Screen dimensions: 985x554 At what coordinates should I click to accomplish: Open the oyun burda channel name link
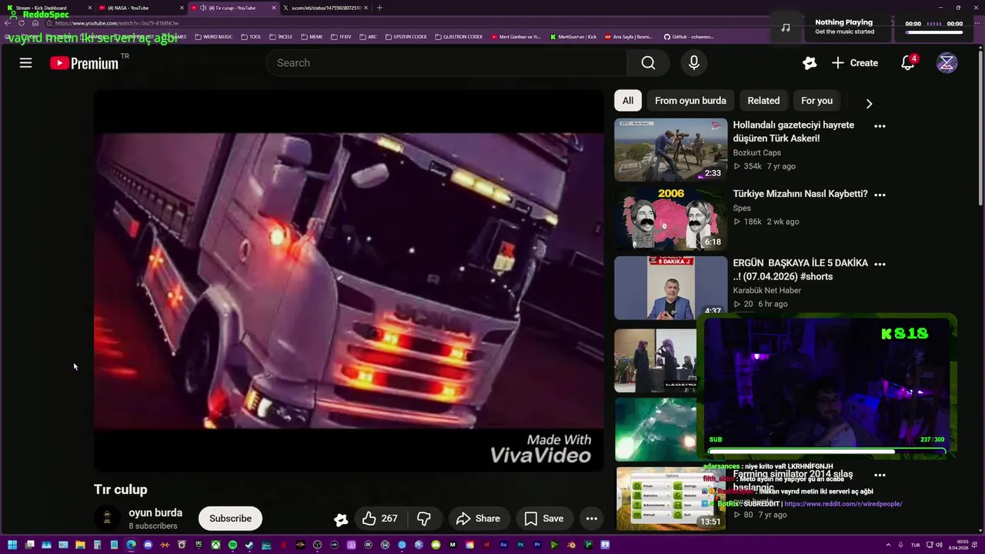point(155,512)
